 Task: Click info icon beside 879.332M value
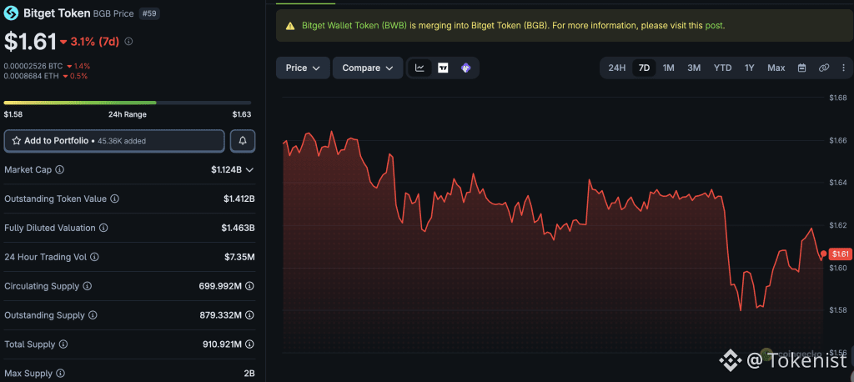point(249,315)
